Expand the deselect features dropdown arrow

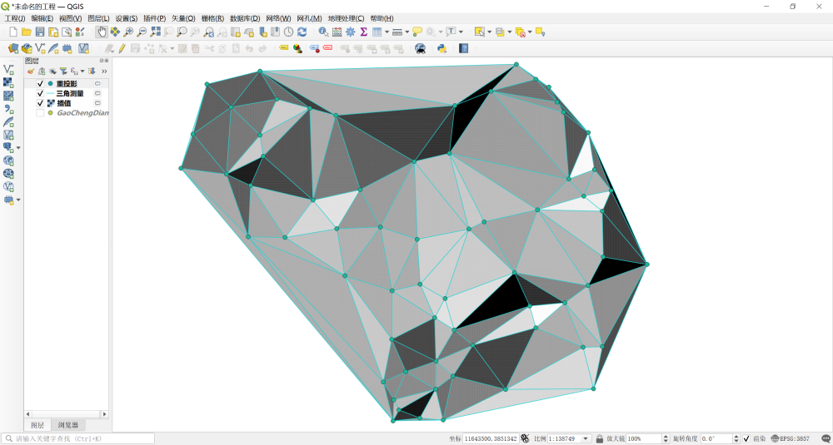[x=530, y=32]
